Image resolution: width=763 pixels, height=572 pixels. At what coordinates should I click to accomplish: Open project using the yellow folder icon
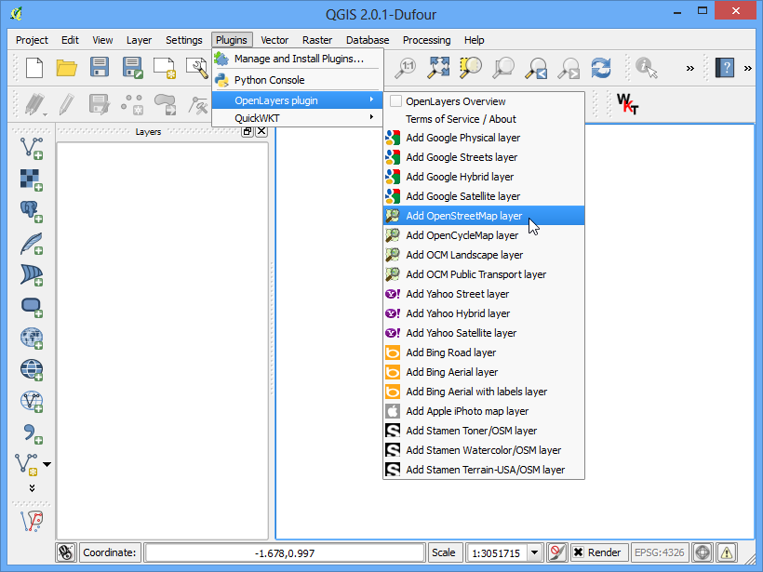[x=67, y=68]
